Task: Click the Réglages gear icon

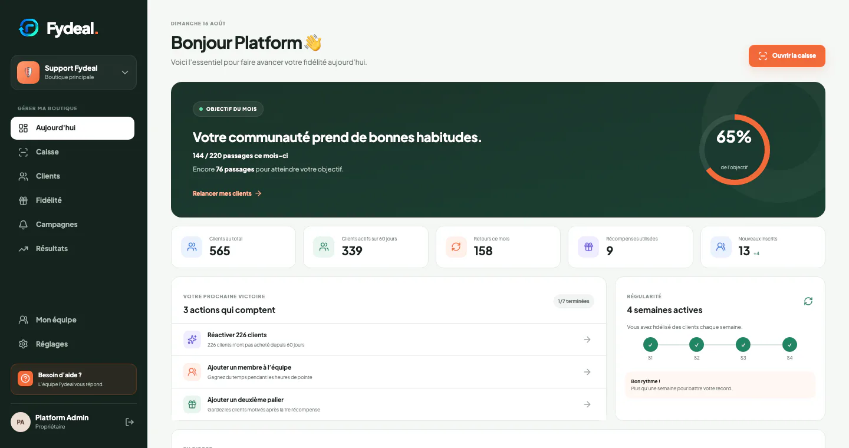Action: pyautogui.click(x=24, y=344)
